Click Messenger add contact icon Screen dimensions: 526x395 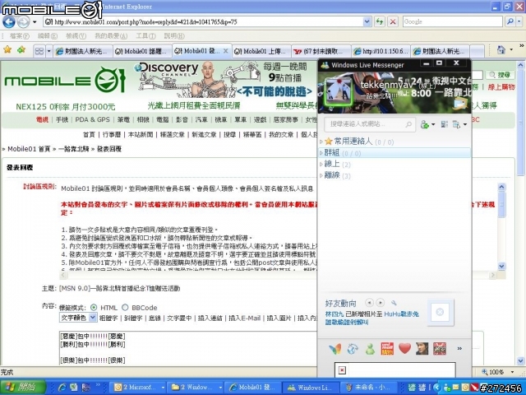pyautogui.click(x=424, y=124)
